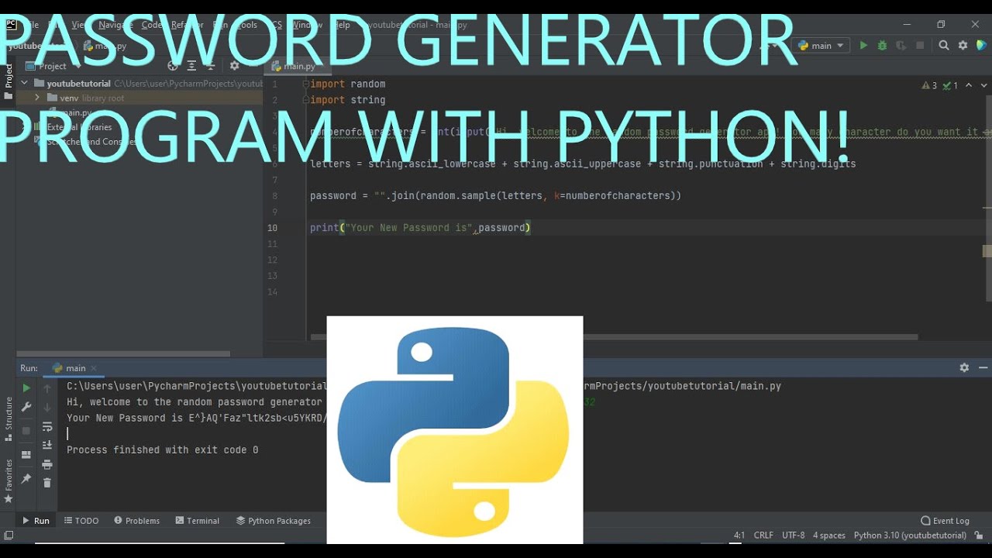Open the Terminal tool window
The width and height of the screenshot is (992, 558).
[198, 521]
